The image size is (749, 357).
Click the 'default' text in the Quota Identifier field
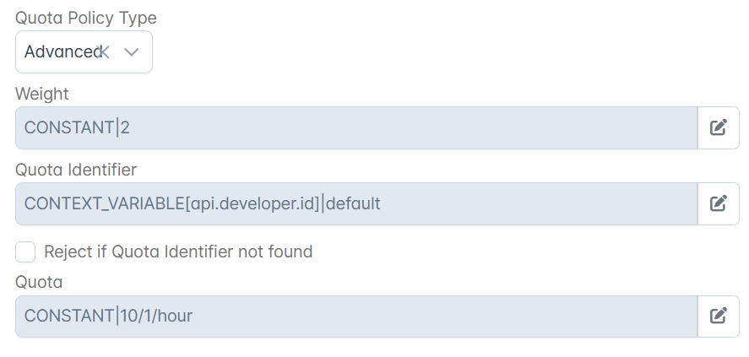click(x=353, y=203)
